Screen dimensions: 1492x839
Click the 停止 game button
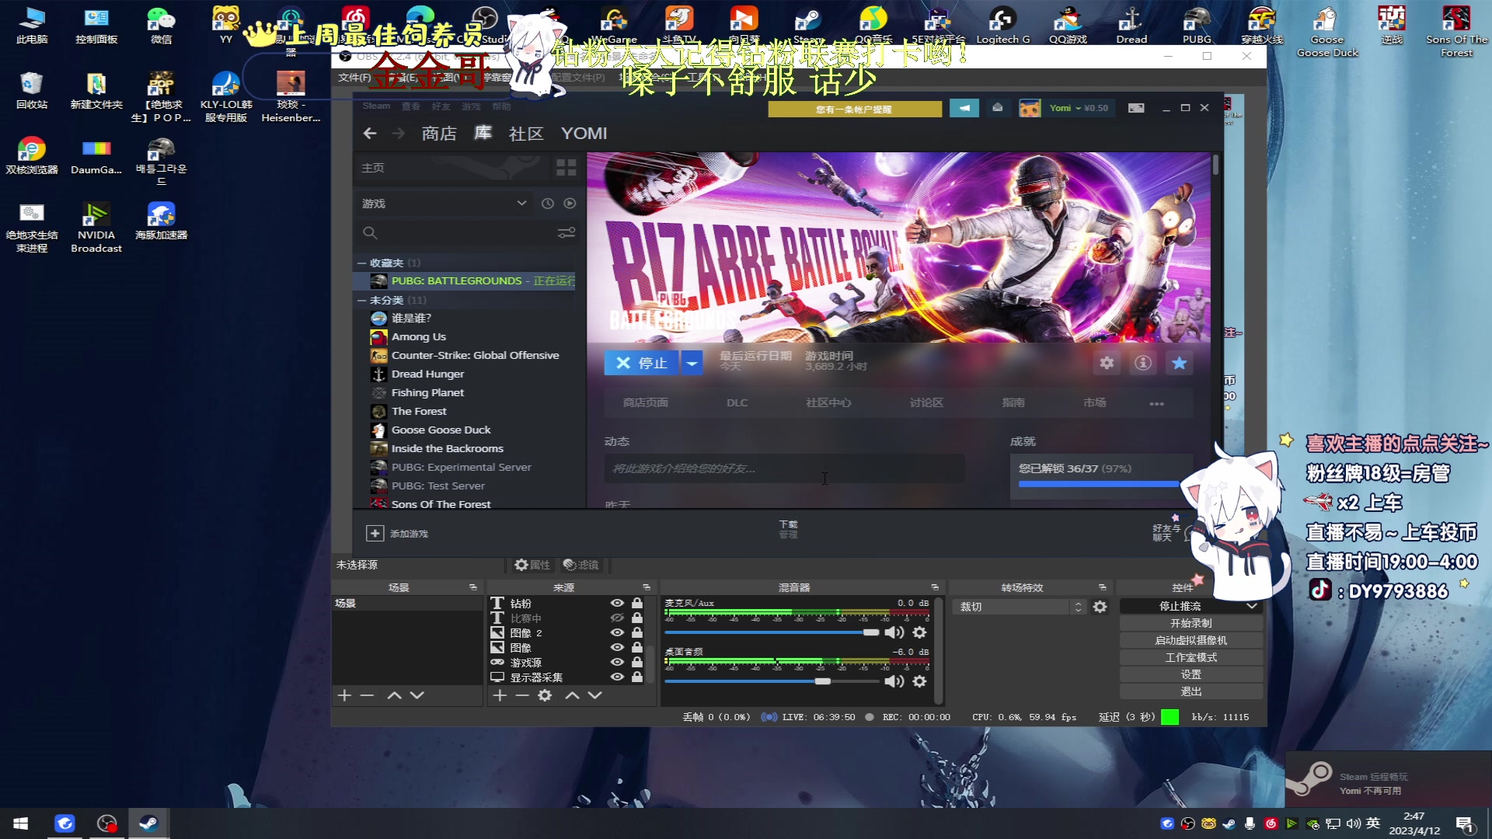[x=641, y=363]
